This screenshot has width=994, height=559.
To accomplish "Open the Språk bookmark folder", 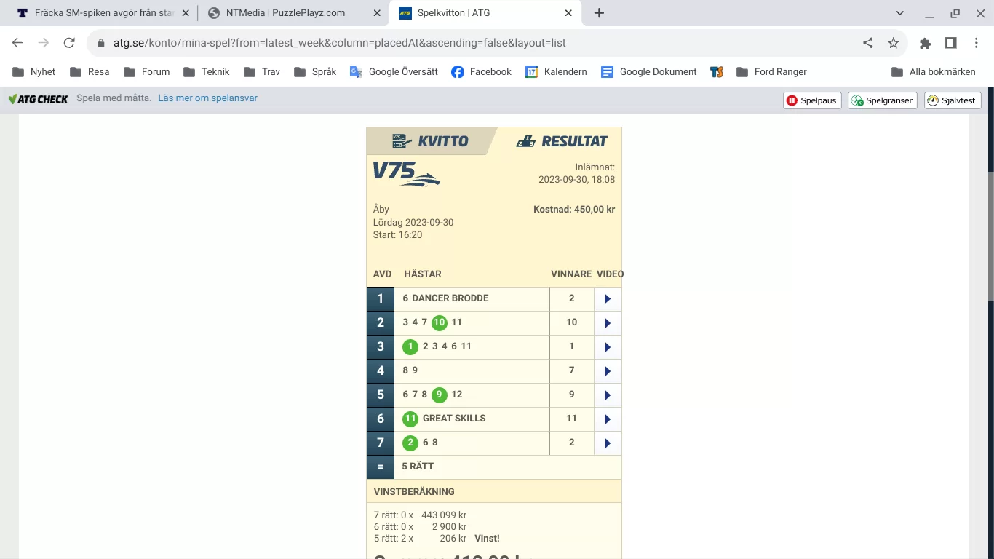I will (315, 72).
